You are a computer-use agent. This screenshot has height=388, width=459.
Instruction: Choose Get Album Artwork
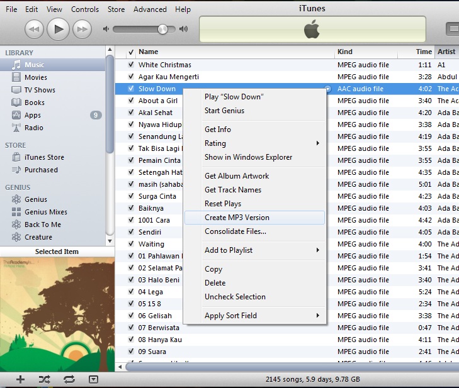pyautogui.click(x=255, y=175)
